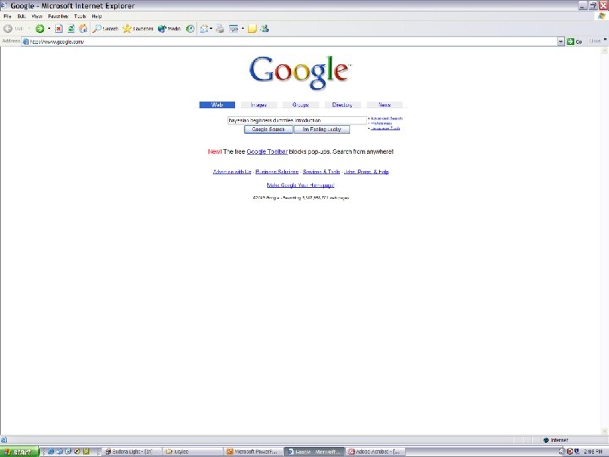Click the system tray clock
The image size is (609, 457).
pyautogui.click(x=593, y=452)
